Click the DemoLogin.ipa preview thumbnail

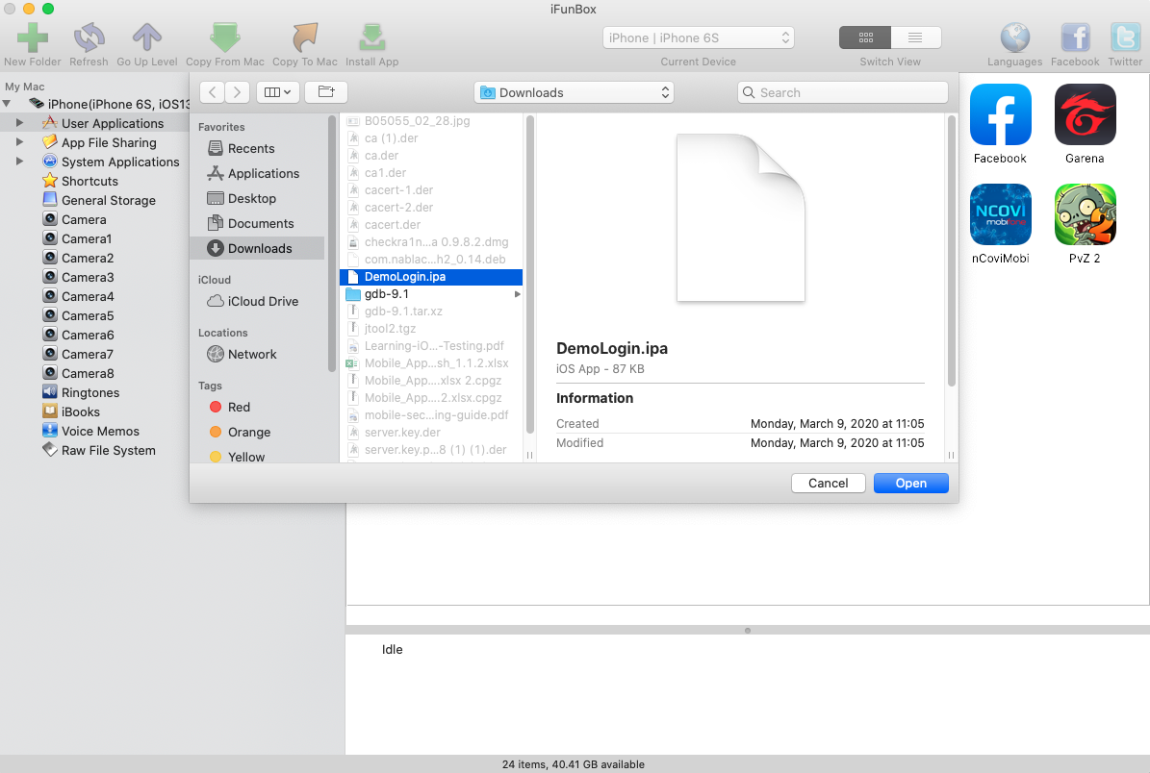point(741,217)
